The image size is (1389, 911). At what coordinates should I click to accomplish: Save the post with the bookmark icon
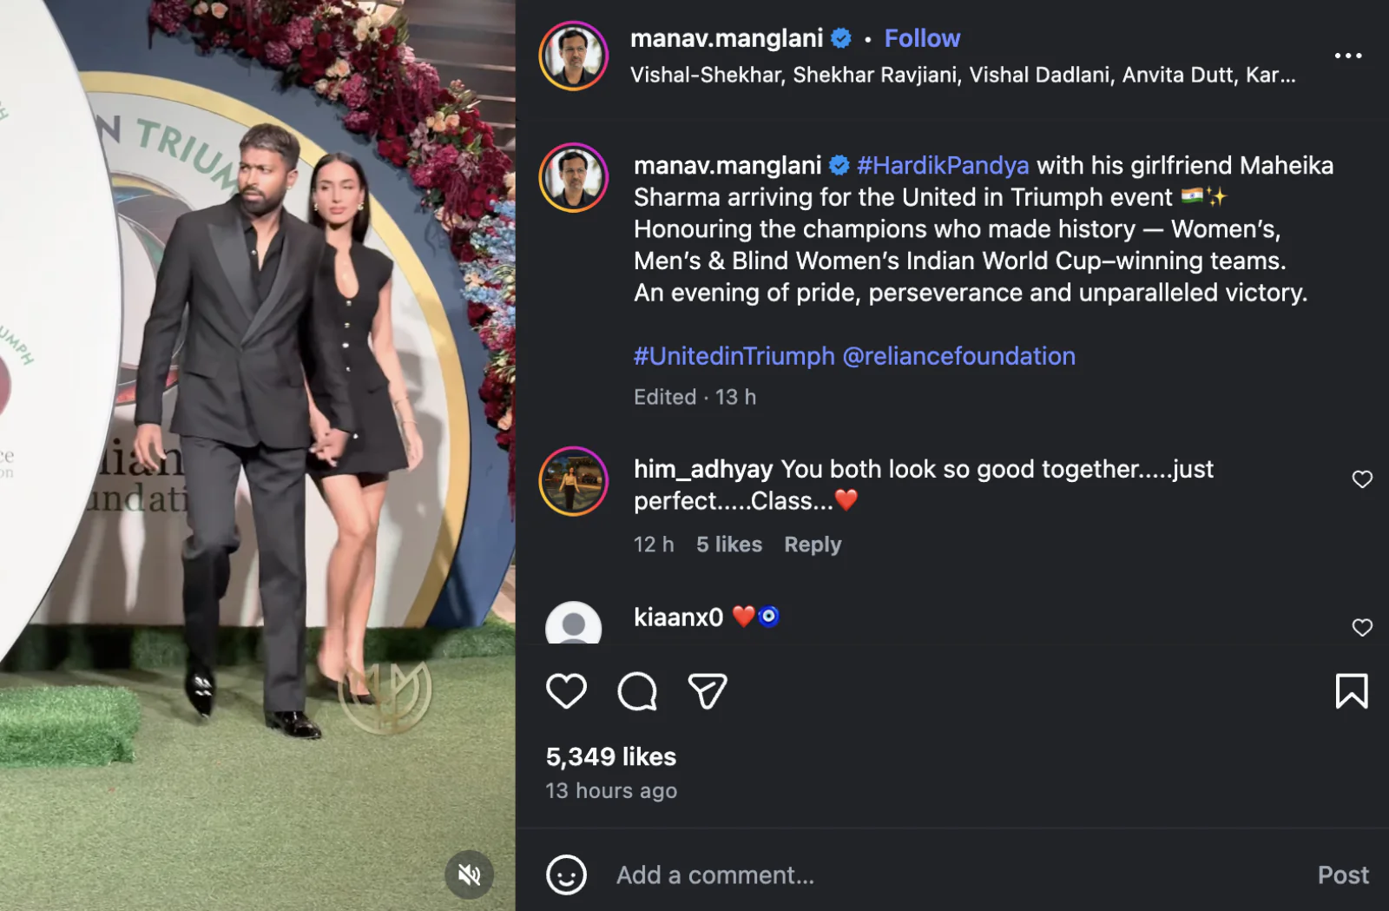click(x=1352, y=691)
